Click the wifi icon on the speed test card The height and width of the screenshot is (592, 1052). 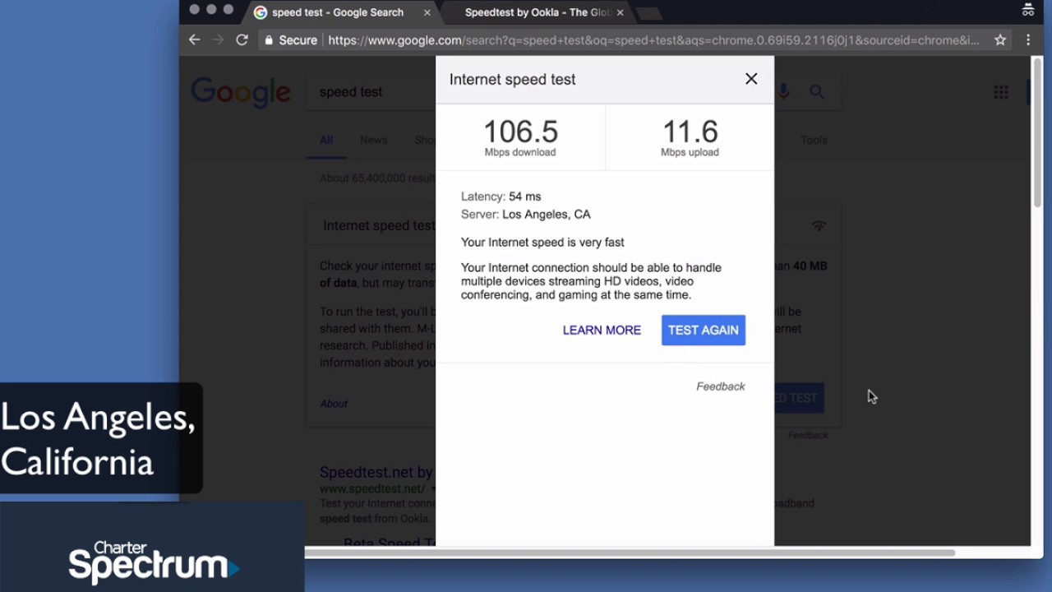[x=819, y=225]
